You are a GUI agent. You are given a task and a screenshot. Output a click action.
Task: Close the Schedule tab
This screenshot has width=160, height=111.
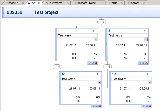pos(23,3)
